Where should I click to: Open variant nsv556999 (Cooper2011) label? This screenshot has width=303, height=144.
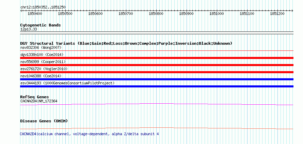[43, 62]
